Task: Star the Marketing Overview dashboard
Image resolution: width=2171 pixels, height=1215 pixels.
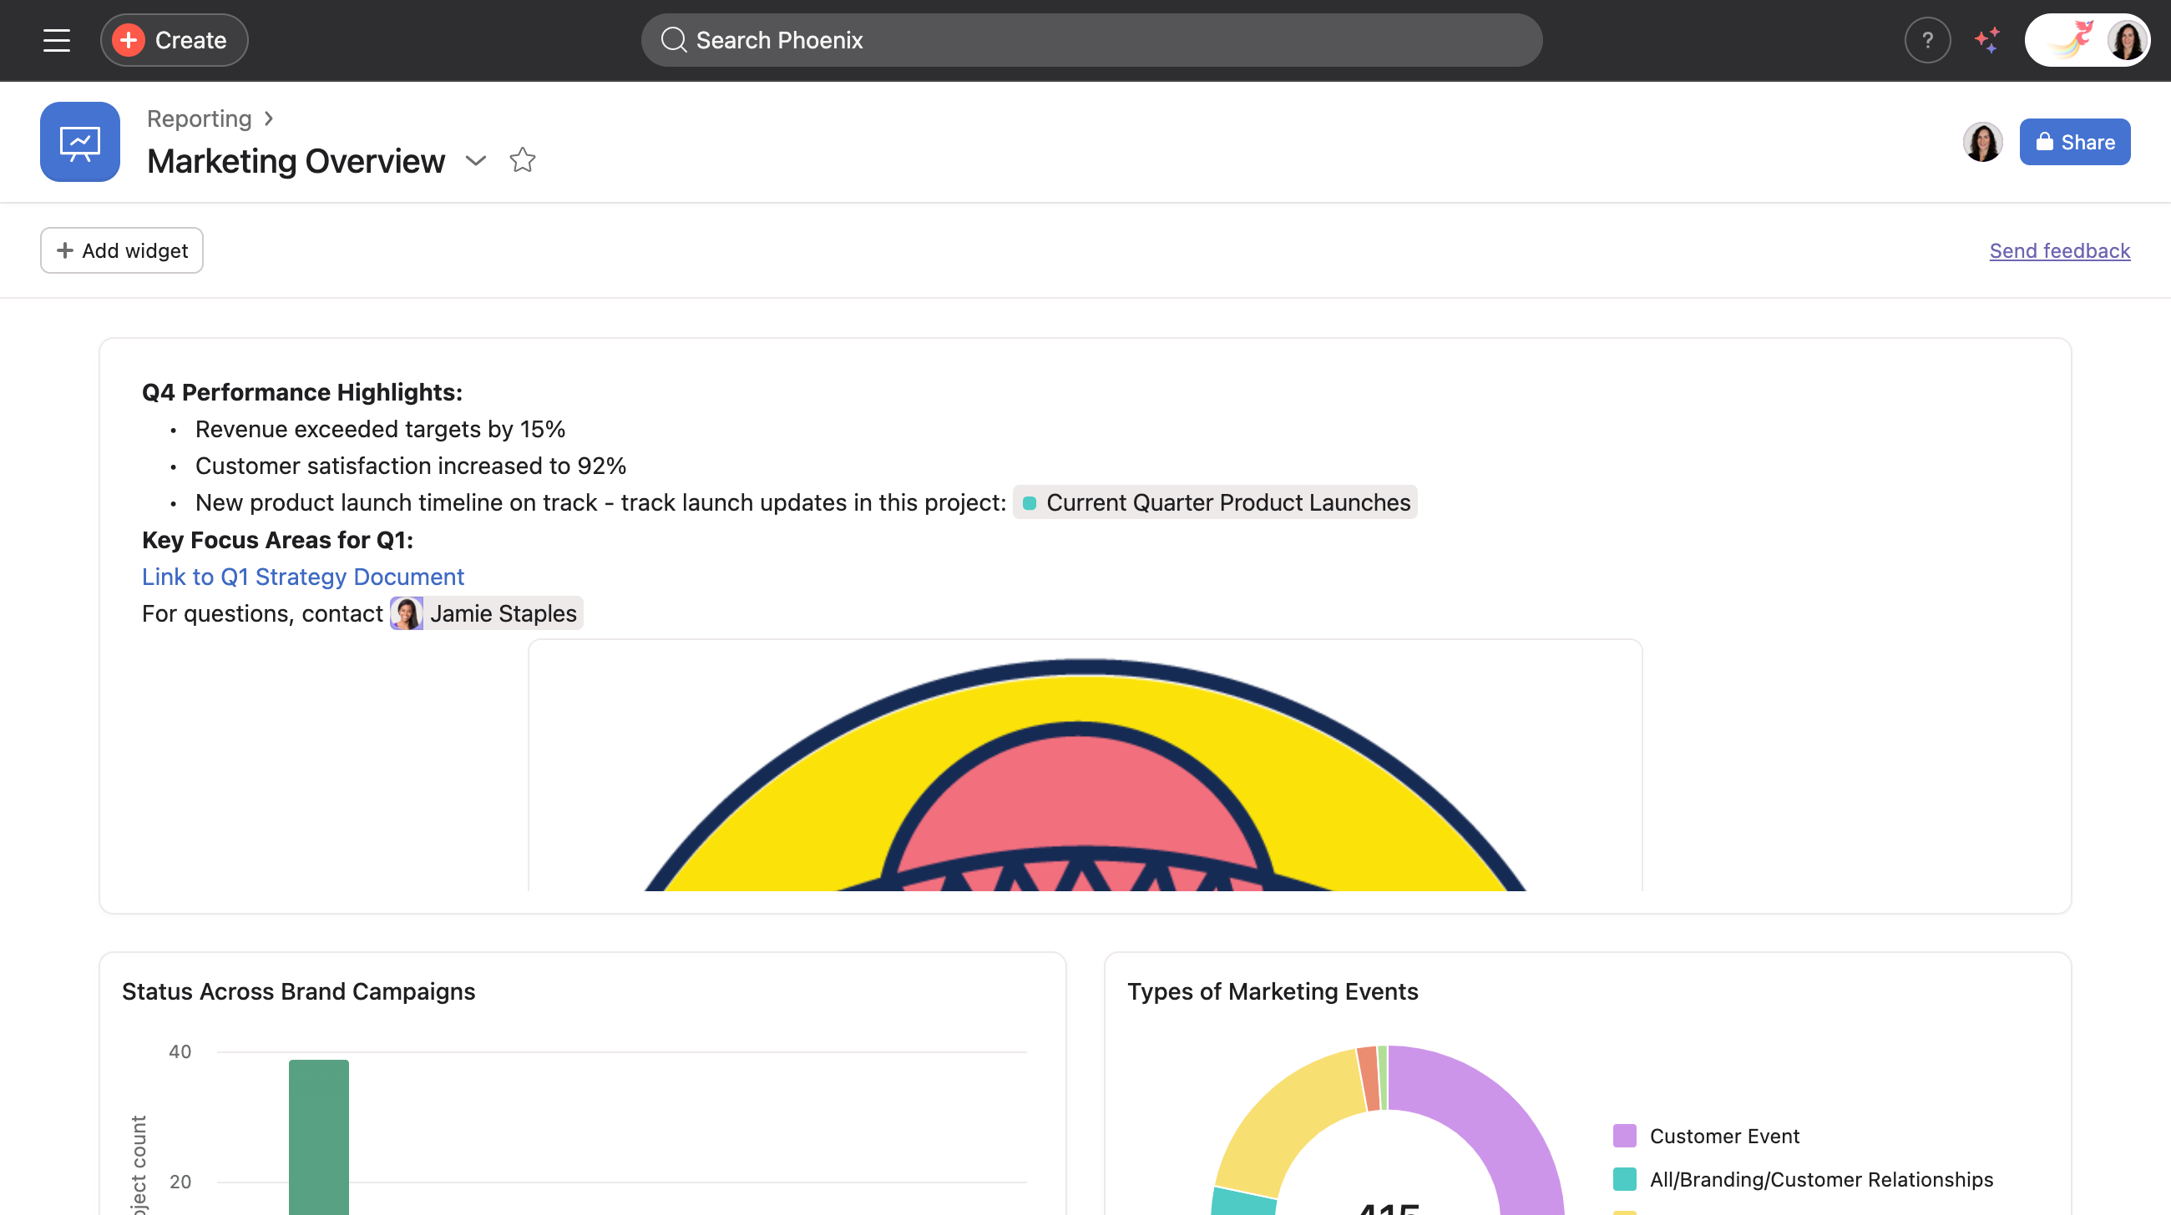Action: pos(523,160)
